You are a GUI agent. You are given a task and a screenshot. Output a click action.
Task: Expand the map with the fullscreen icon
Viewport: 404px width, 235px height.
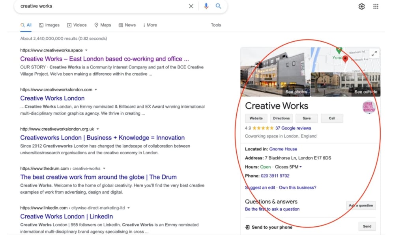pos(374,54)
